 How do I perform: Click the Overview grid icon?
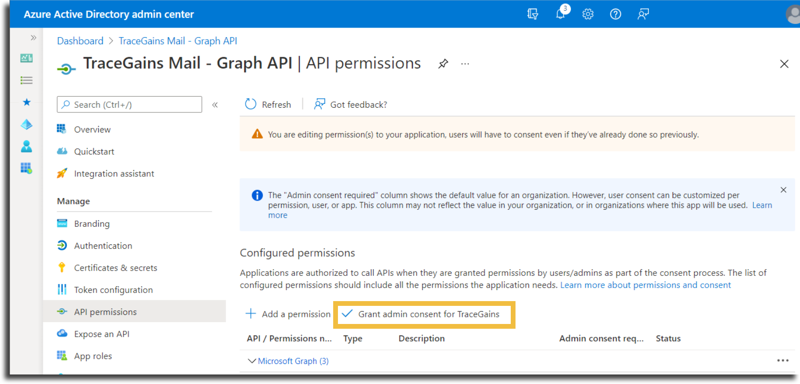[62, 129]
